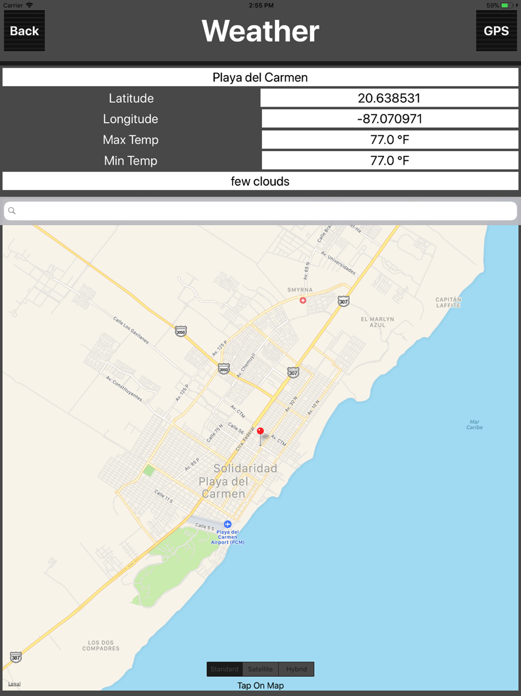
Task: Tap the Calle Los Gavilanes street label
Action: coord(131,330)
